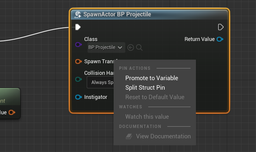Open the Collision Handling Always Spawn dropdown

101,82
